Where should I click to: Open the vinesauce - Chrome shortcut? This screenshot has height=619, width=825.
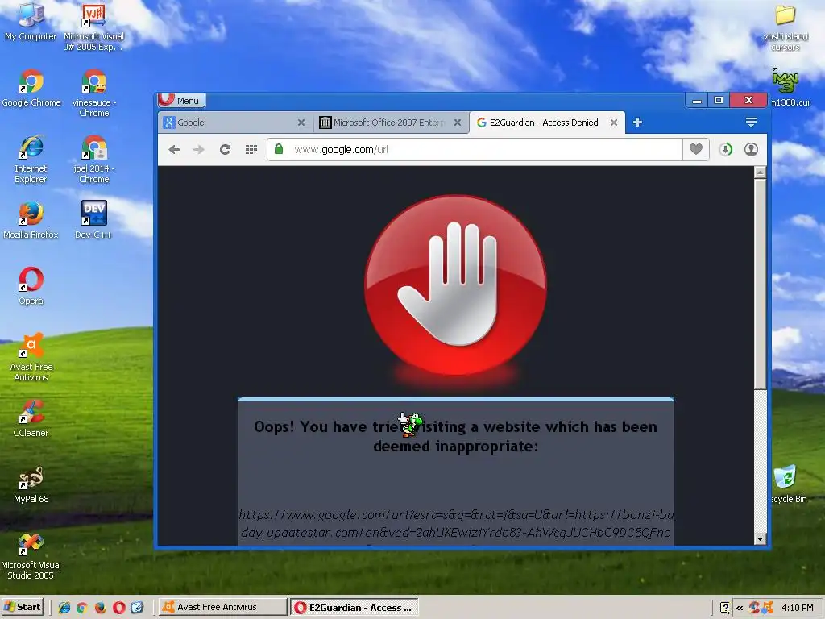pyautogui.click(x=93, y=93)
